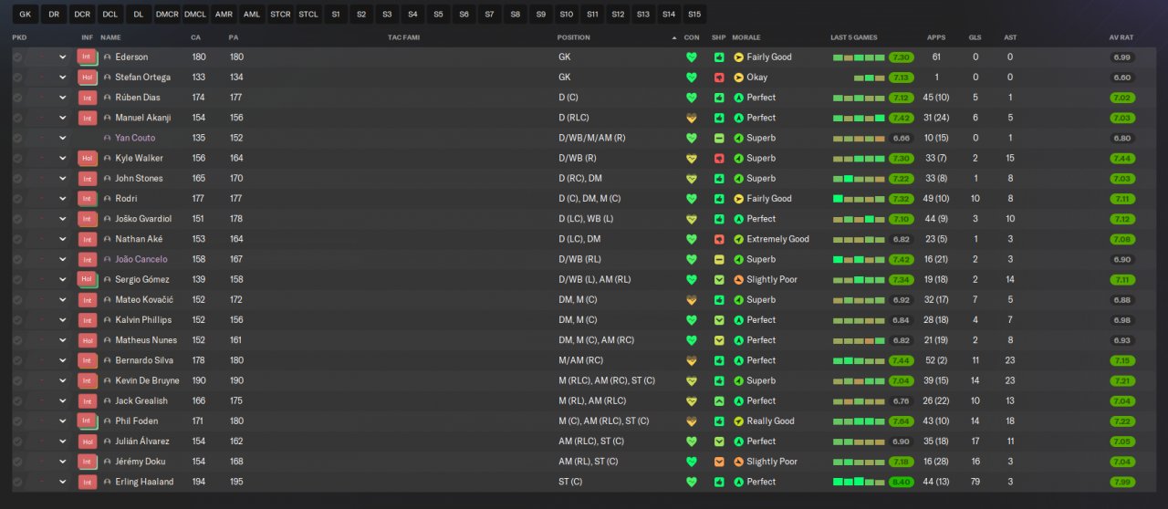Image resolution: width=1168 pixels, height=509 pixels.
Task: Open the selection dropdown for Matheus Nunes
Action: (62, 340)
